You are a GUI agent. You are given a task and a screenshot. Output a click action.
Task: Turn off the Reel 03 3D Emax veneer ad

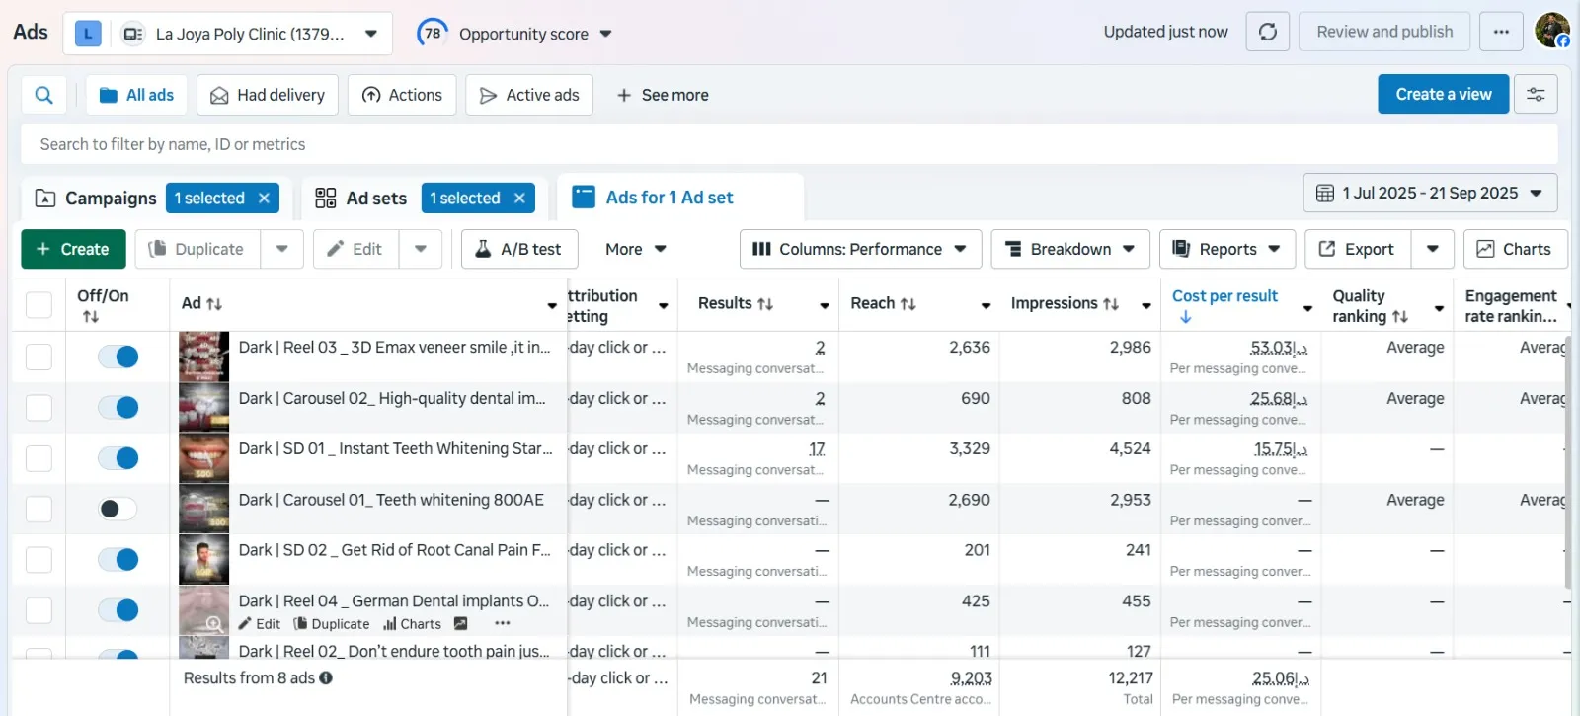pos(118,357)
